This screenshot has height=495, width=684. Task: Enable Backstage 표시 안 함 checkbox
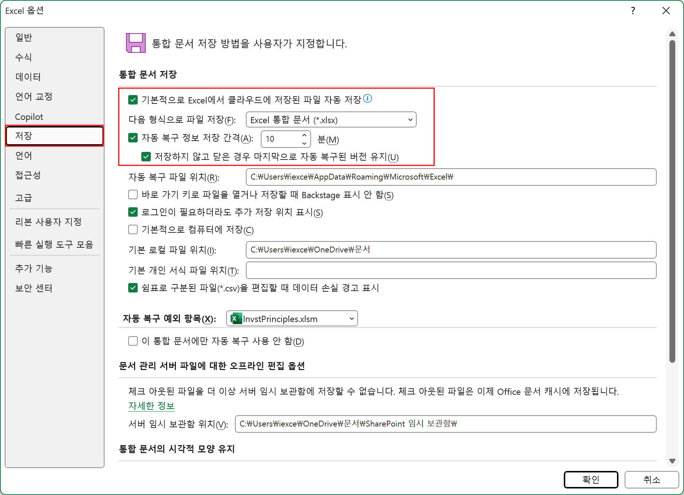click(x=133, y=195)
